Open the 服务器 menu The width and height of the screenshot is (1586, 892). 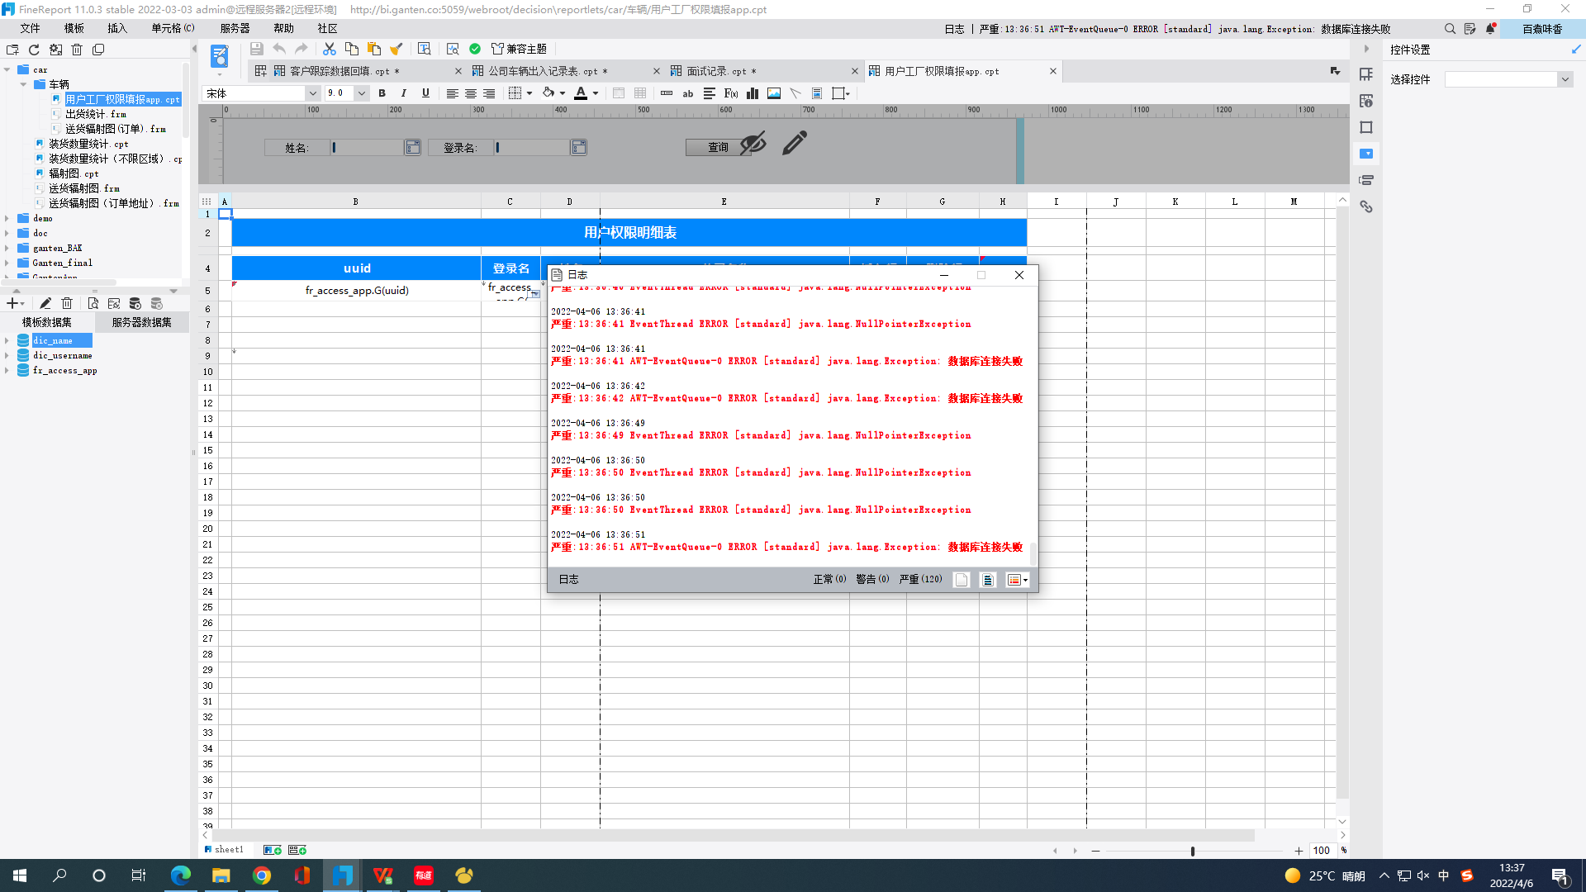tap(235, 28)
